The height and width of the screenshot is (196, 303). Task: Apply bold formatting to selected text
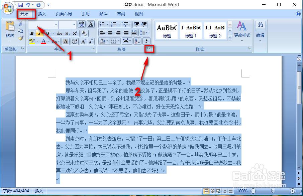31,33
